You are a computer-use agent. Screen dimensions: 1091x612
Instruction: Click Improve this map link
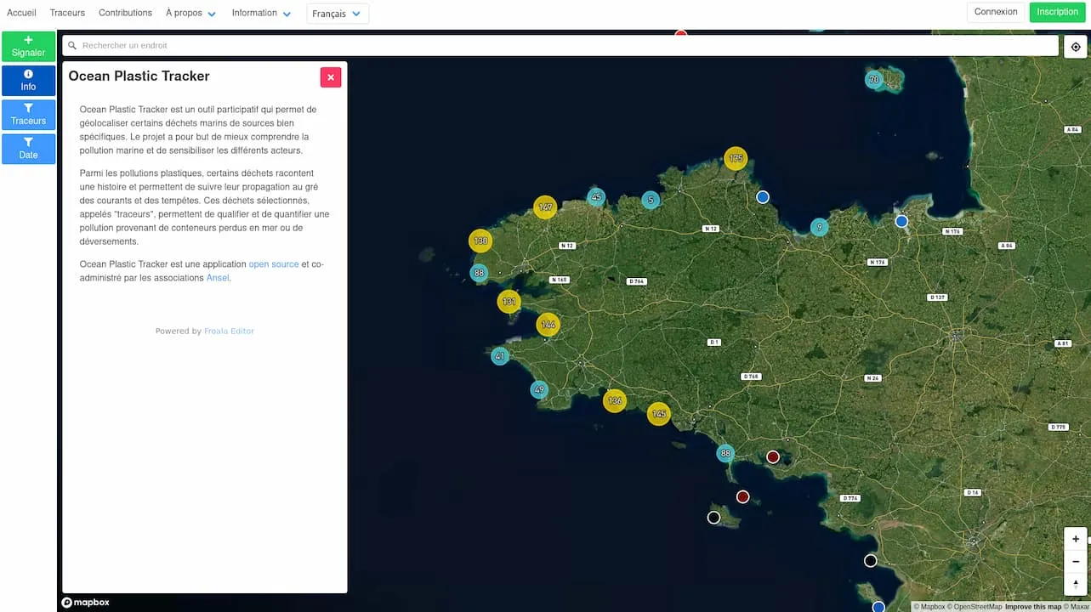(x=1033, y=607)
